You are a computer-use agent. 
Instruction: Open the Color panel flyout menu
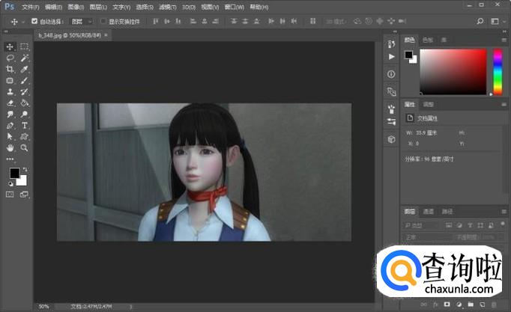click(x=505, y=39)
